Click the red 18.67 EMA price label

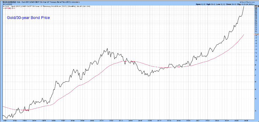pos(256,35)
